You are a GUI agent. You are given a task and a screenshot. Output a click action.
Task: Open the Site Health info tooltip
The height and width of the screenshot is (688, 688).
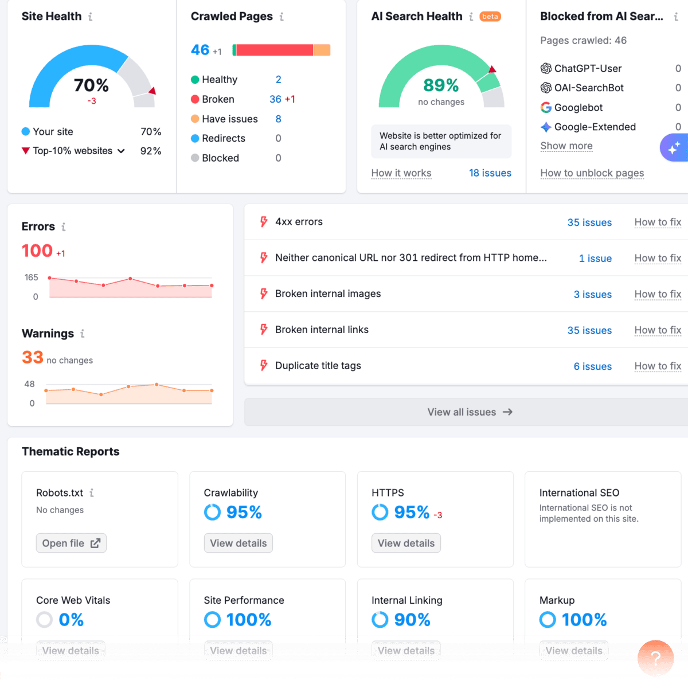91,17
